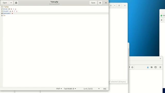Viewport: 165px width, 93px height.
Task: Open the Tab Width: 8 selector
Action: pyautogui.click(x=70, y=89)
